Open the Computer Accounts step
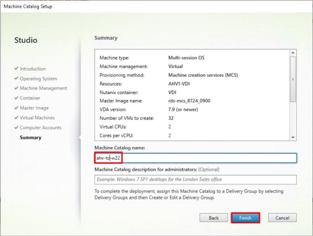Viewport: 313px width, 236px height. click(40, 128)
